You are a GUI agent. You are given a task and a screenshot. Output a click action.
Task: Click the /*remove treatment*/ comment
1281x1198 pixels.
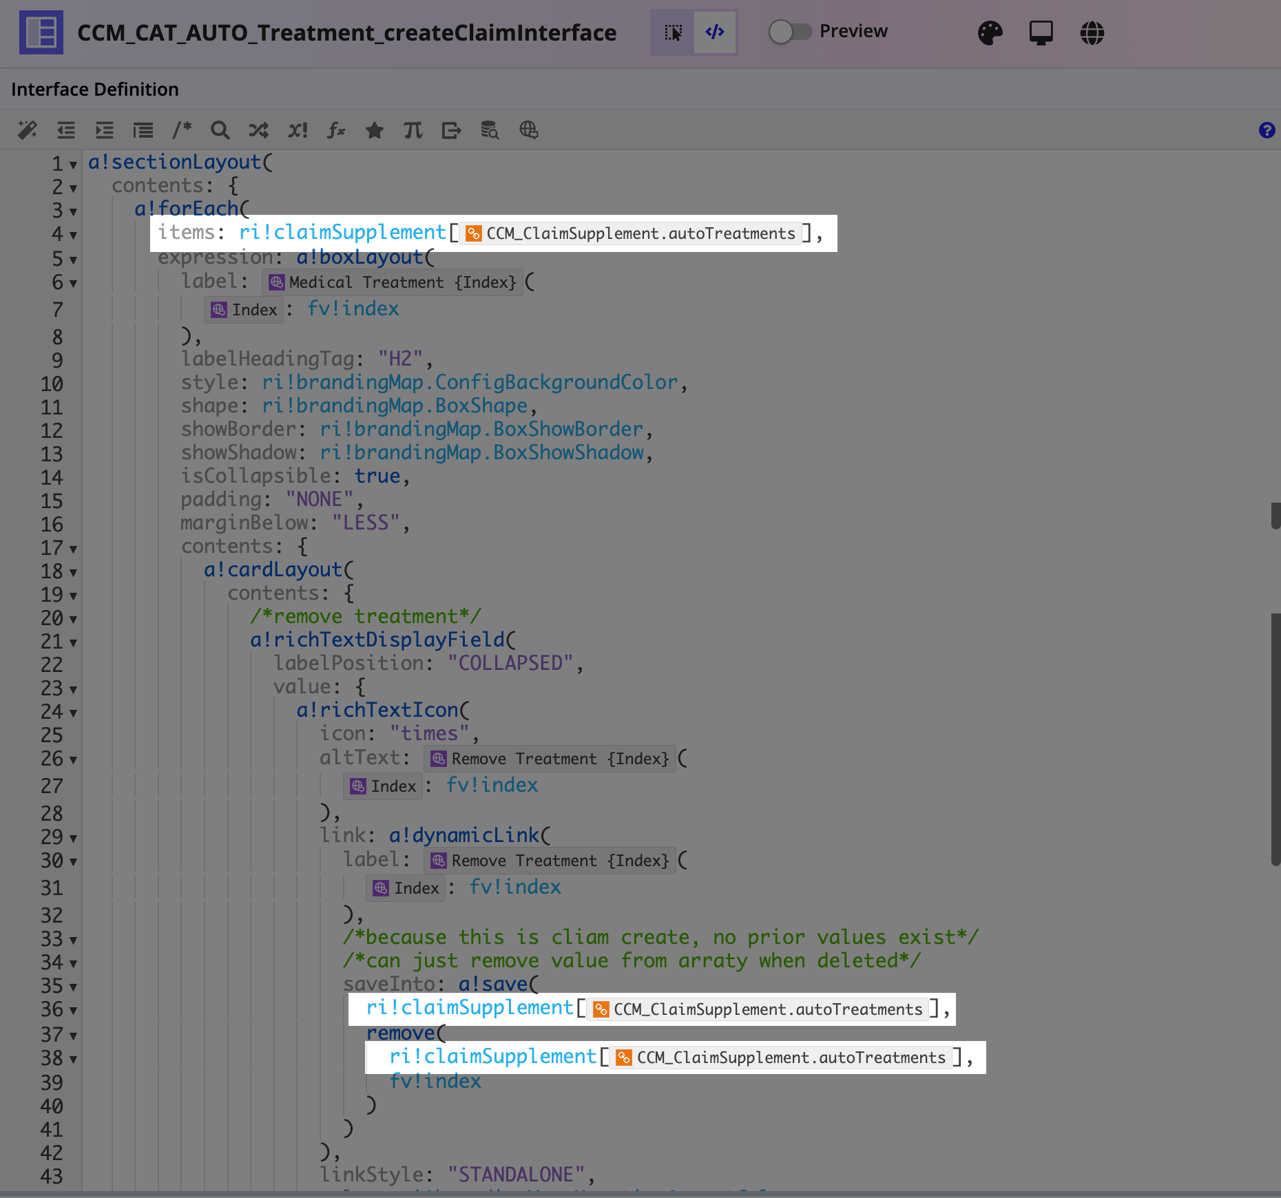tap(366, 616)
